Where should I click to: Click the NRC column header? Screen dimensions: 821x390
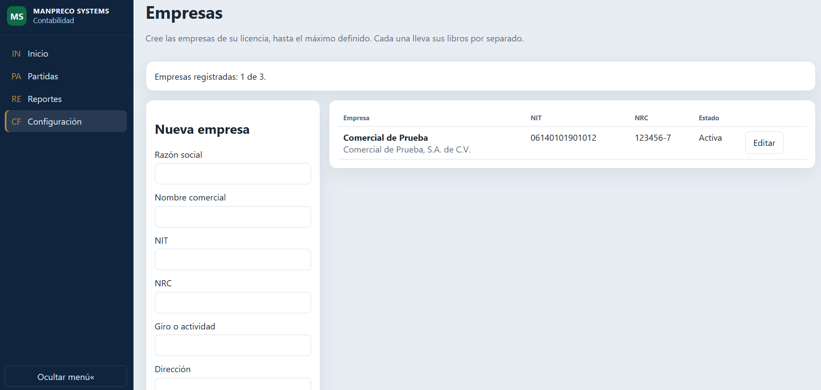[641, 118]
